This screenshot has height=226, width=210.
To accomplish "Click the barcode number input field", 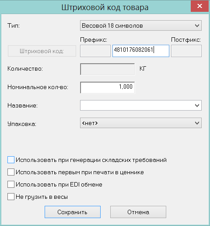I will [x=141, y=51].
